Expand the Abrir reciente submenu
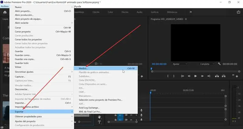This screenshot has width=243, height=129. coord(42,23)
